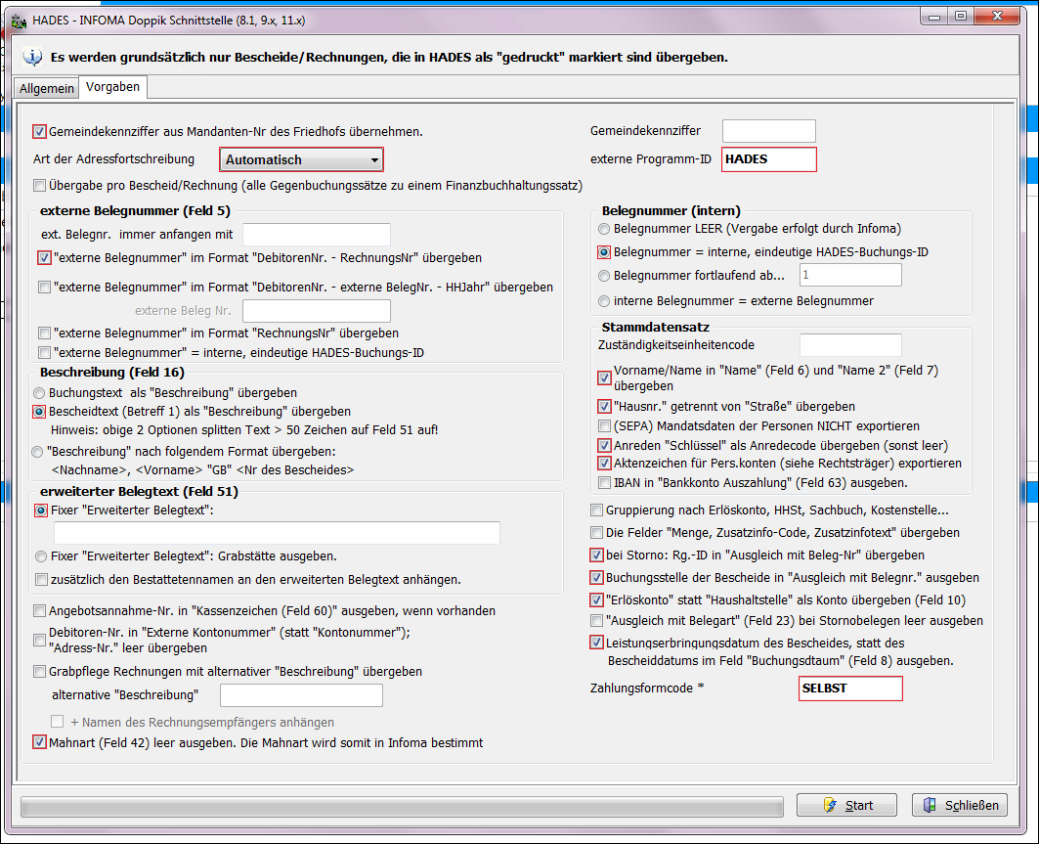Open the Art der Adressfortschreibung dropdown
Screen dimensions: 1039x844
(302, 159)
